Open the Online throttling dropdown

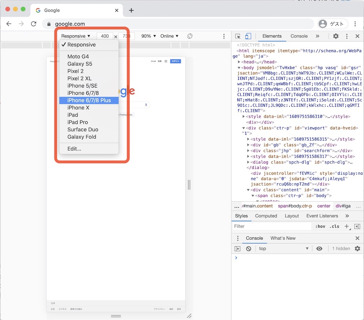(x=170, y=36)
